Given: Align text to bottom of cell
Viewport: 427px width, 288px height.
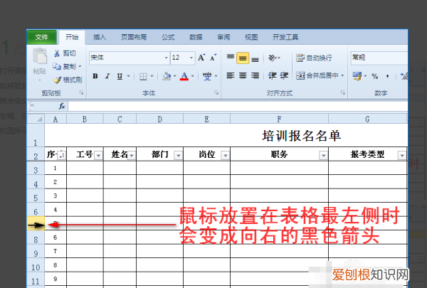Looking at the screenshot, I should tap(255, 58).
